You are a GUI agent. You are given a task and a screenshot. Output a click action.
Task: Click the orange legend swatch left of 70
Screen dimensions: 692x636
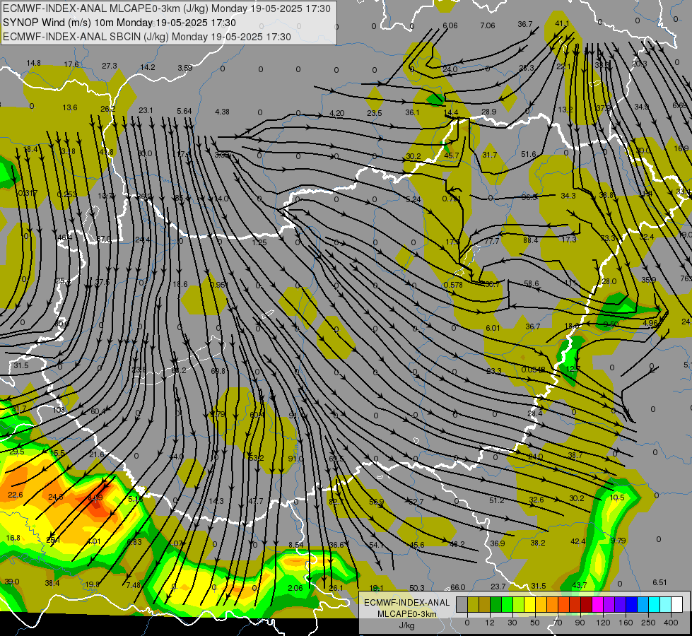click(553, 604)
